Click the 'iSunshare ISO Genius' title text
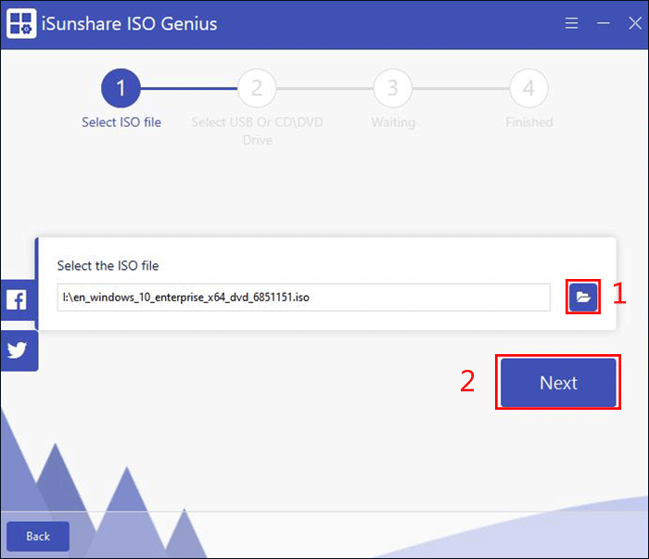The height and width of the screenshot is (559, 649). coord(129,23)
